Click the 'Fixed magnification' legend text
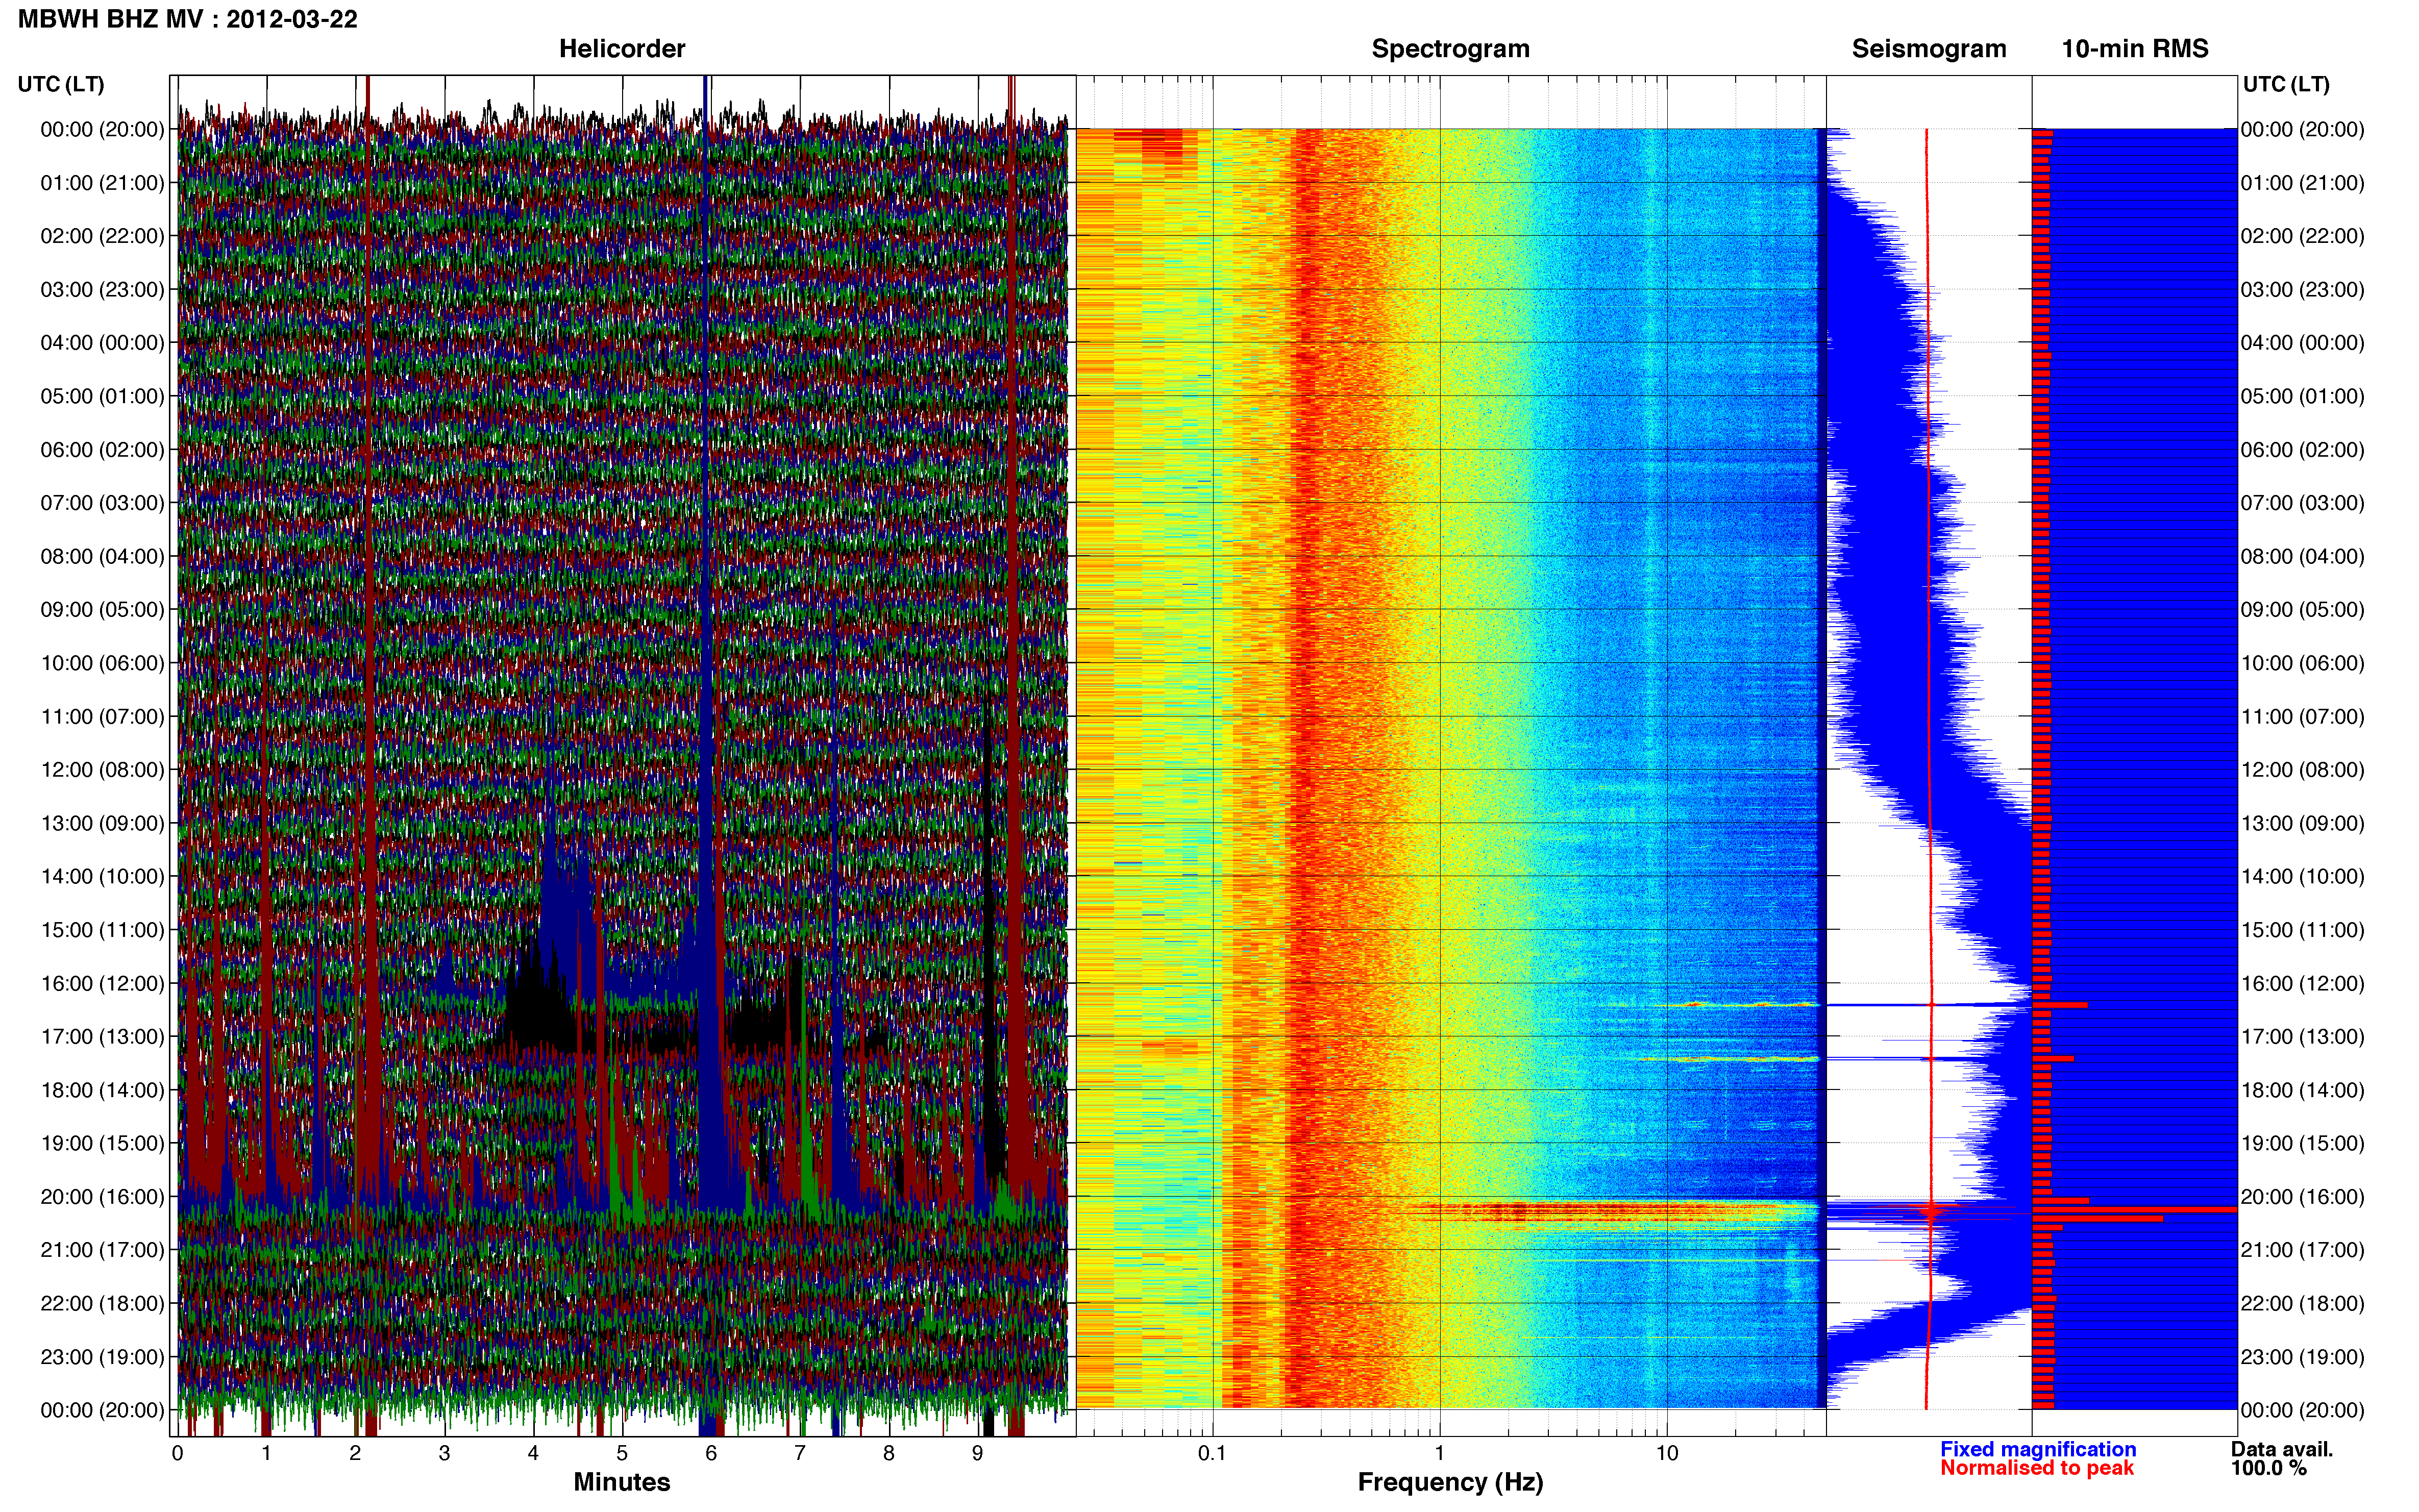The width and height of the screenshot is (2419, 1512). pos(2038,1449)
